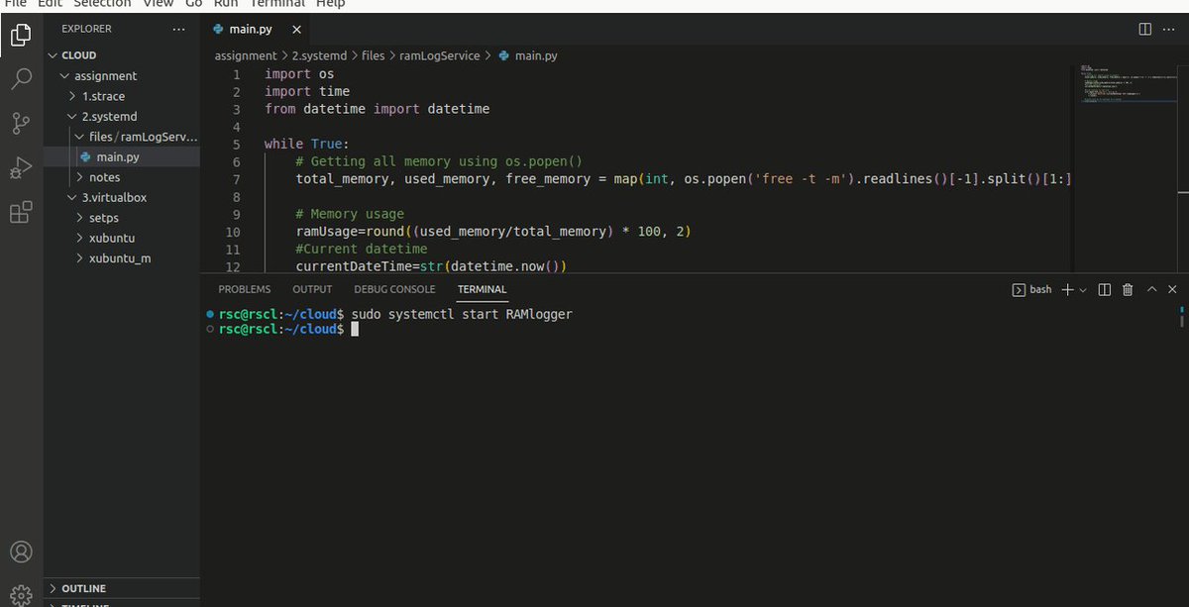This screenshot has height=607, width=1189.
Task: Click the main.py breadcrumb segment
Action: tap(528, 55)
